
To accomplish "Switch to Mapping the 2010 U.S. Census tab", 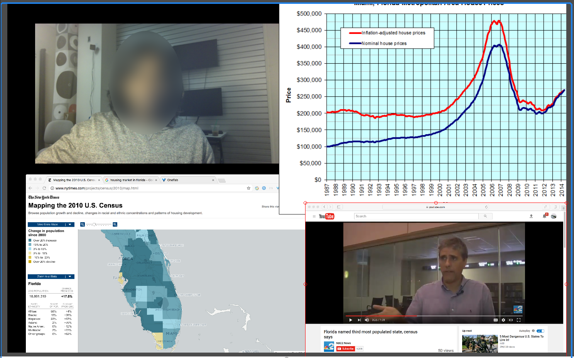I will point(74,180).
